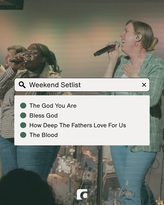The width and height of the screenshot is (164, 205).
Task: Click the hair clip on the right singer's bun
Action: [154, 44]
